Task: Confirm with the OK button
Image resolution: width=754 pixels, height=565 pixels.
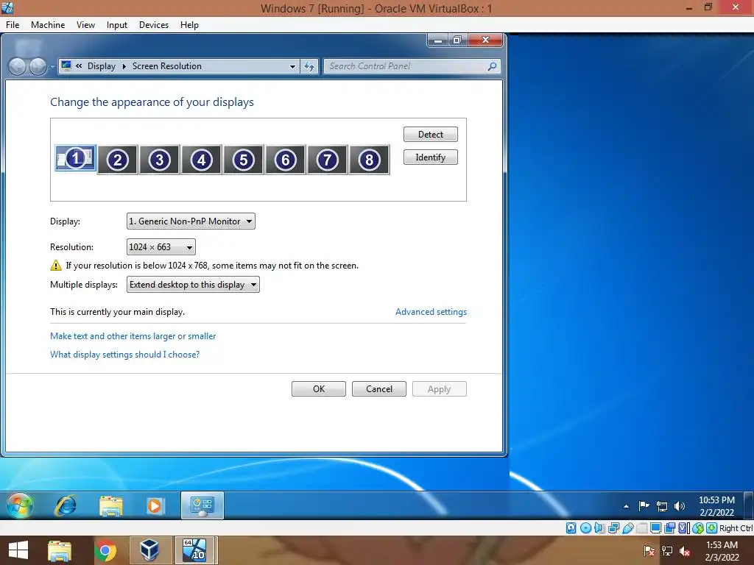Action: [319, 388]
